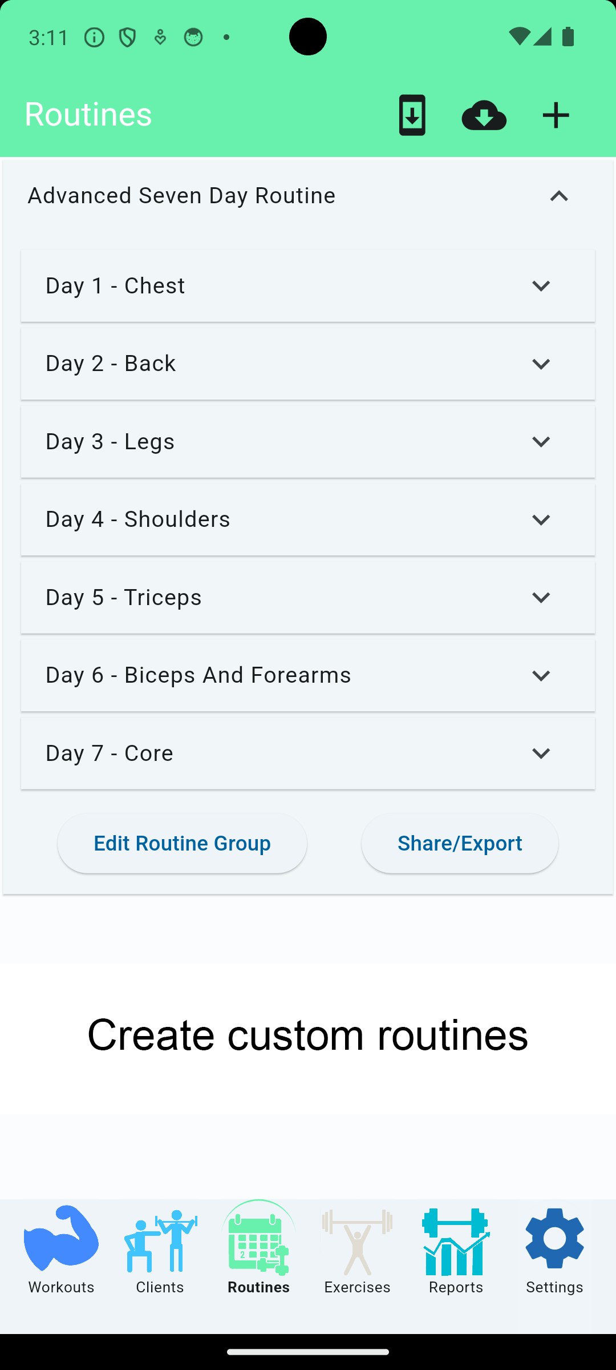Open the Settings gear
The image size is (616, 1370).
pos(554,1250)
